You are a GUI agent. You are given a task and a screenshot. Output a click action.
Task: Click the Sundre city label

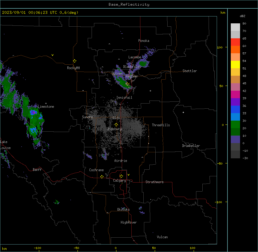[x=87, y=117]
